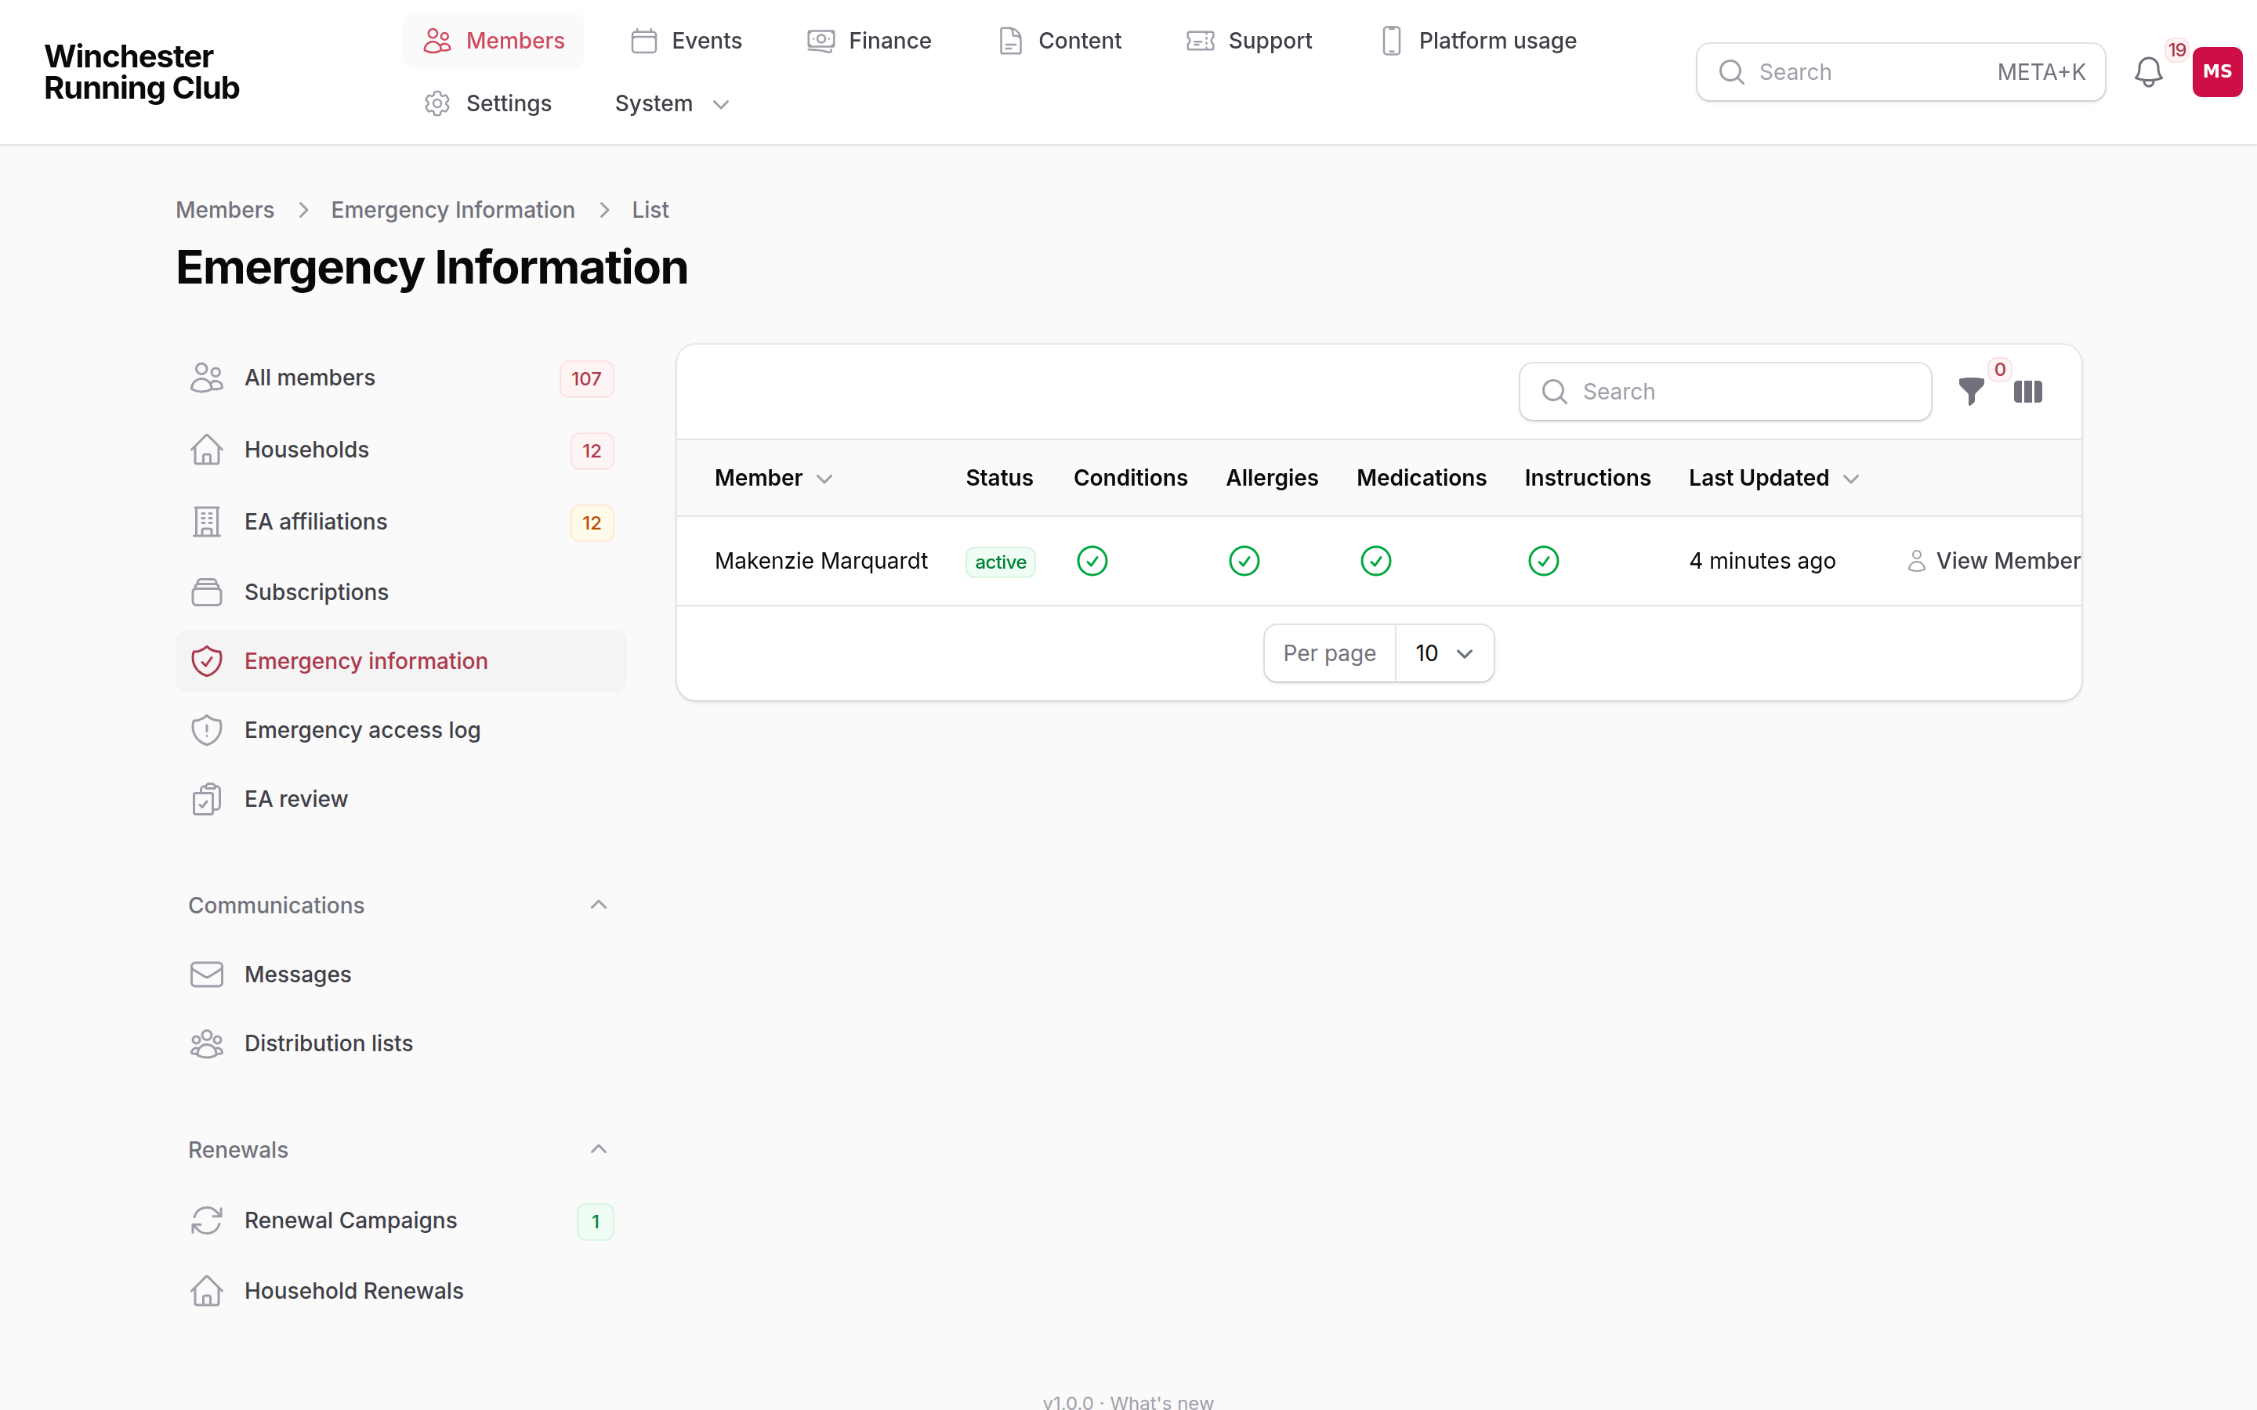Screen dimensions: 2257x1410
Task: Open the Members top navigation tab
Action: tap(494, 41)
